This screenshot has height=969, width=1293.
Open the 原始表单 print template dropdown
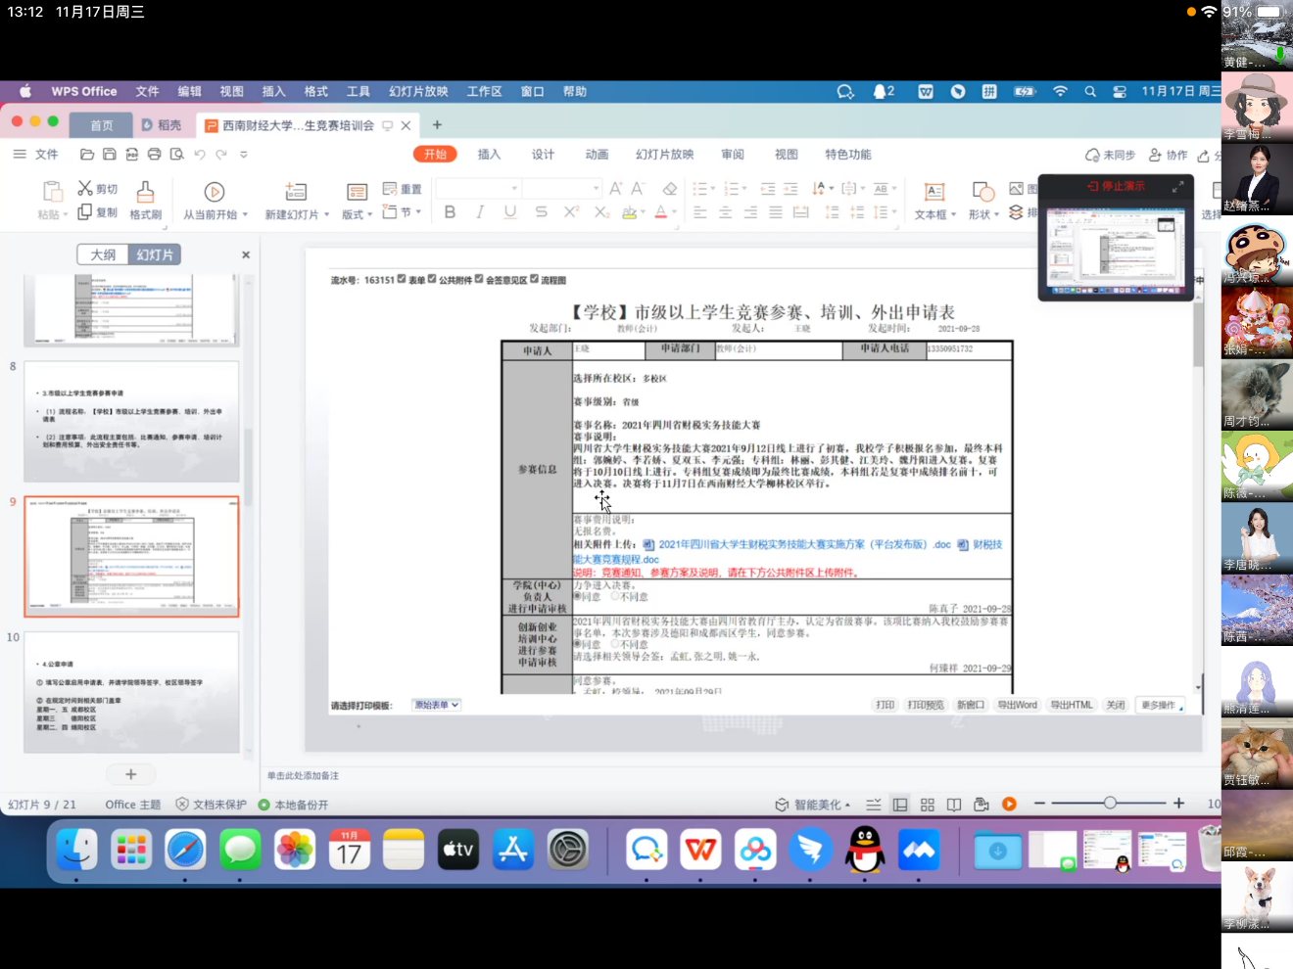click(x=436, y=705)
